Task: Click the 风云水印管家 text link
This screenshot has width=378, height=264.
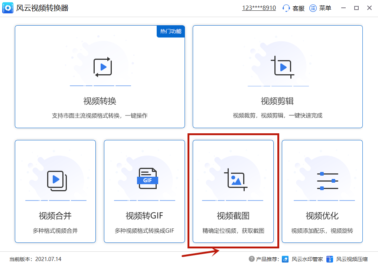Action: point(309,259)
